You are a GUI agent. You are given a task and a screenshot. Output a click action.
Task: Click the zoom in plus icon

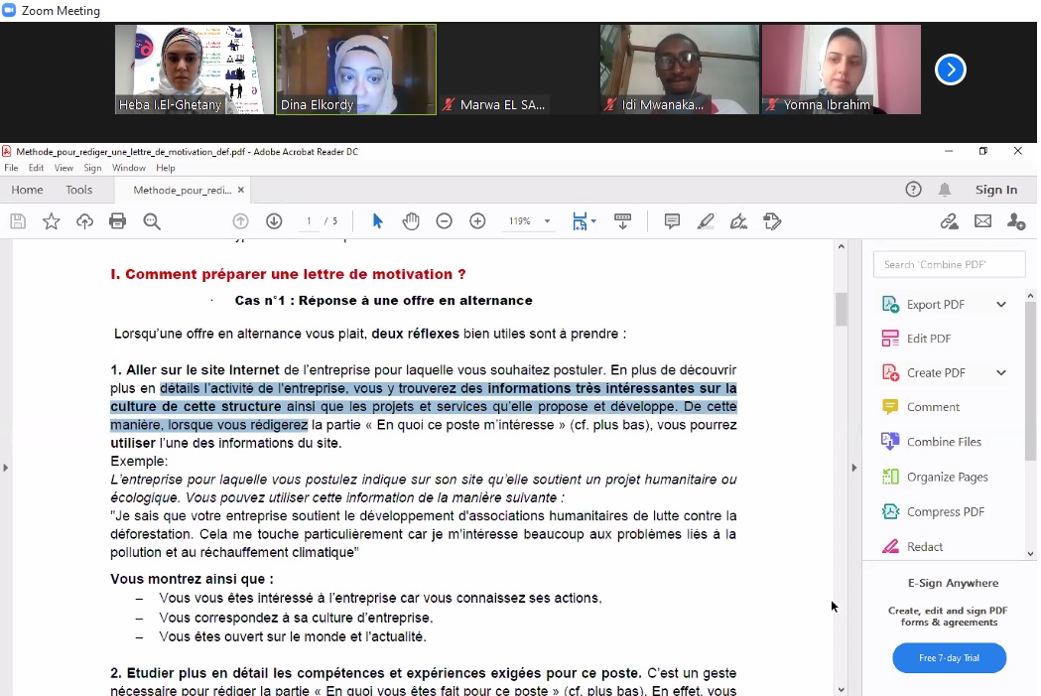point(477,221)
